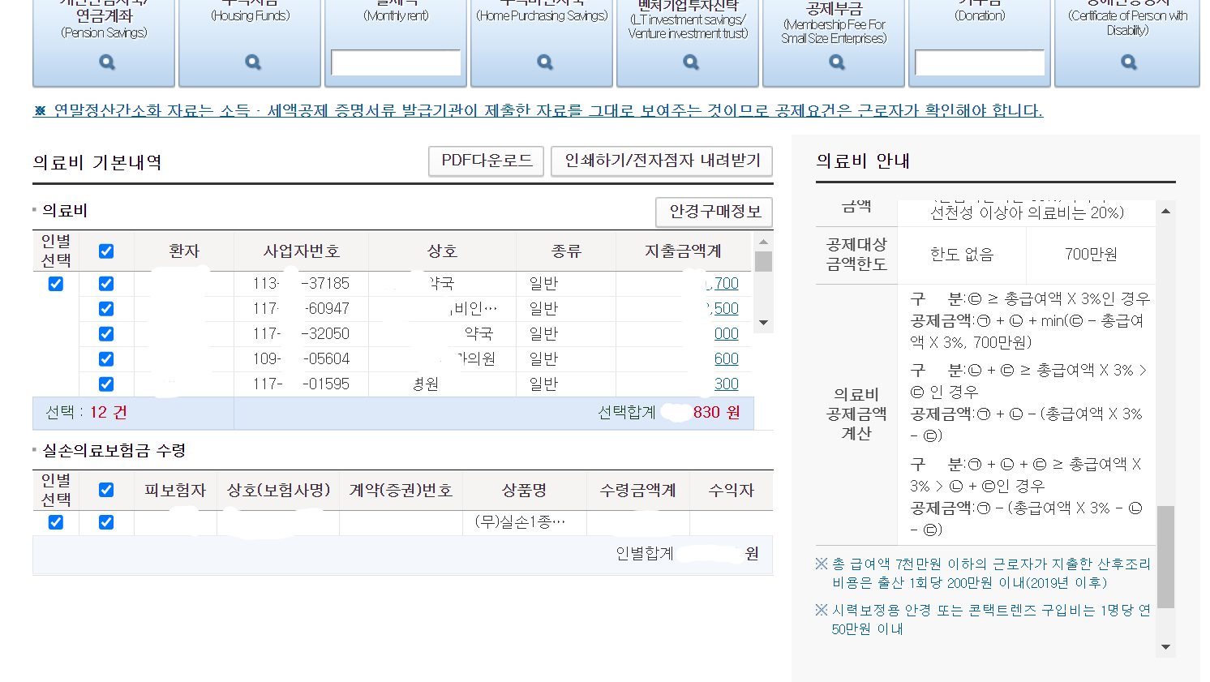This screenshot has width=1210, height=682.
Task: Toggle 인별선택 checkbox in 실손의료보험금 row
Action: (55, 522)
